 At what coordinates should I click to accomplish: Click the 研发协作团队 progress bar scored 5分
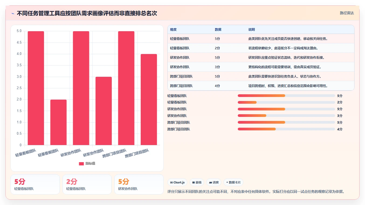(286, 109)
